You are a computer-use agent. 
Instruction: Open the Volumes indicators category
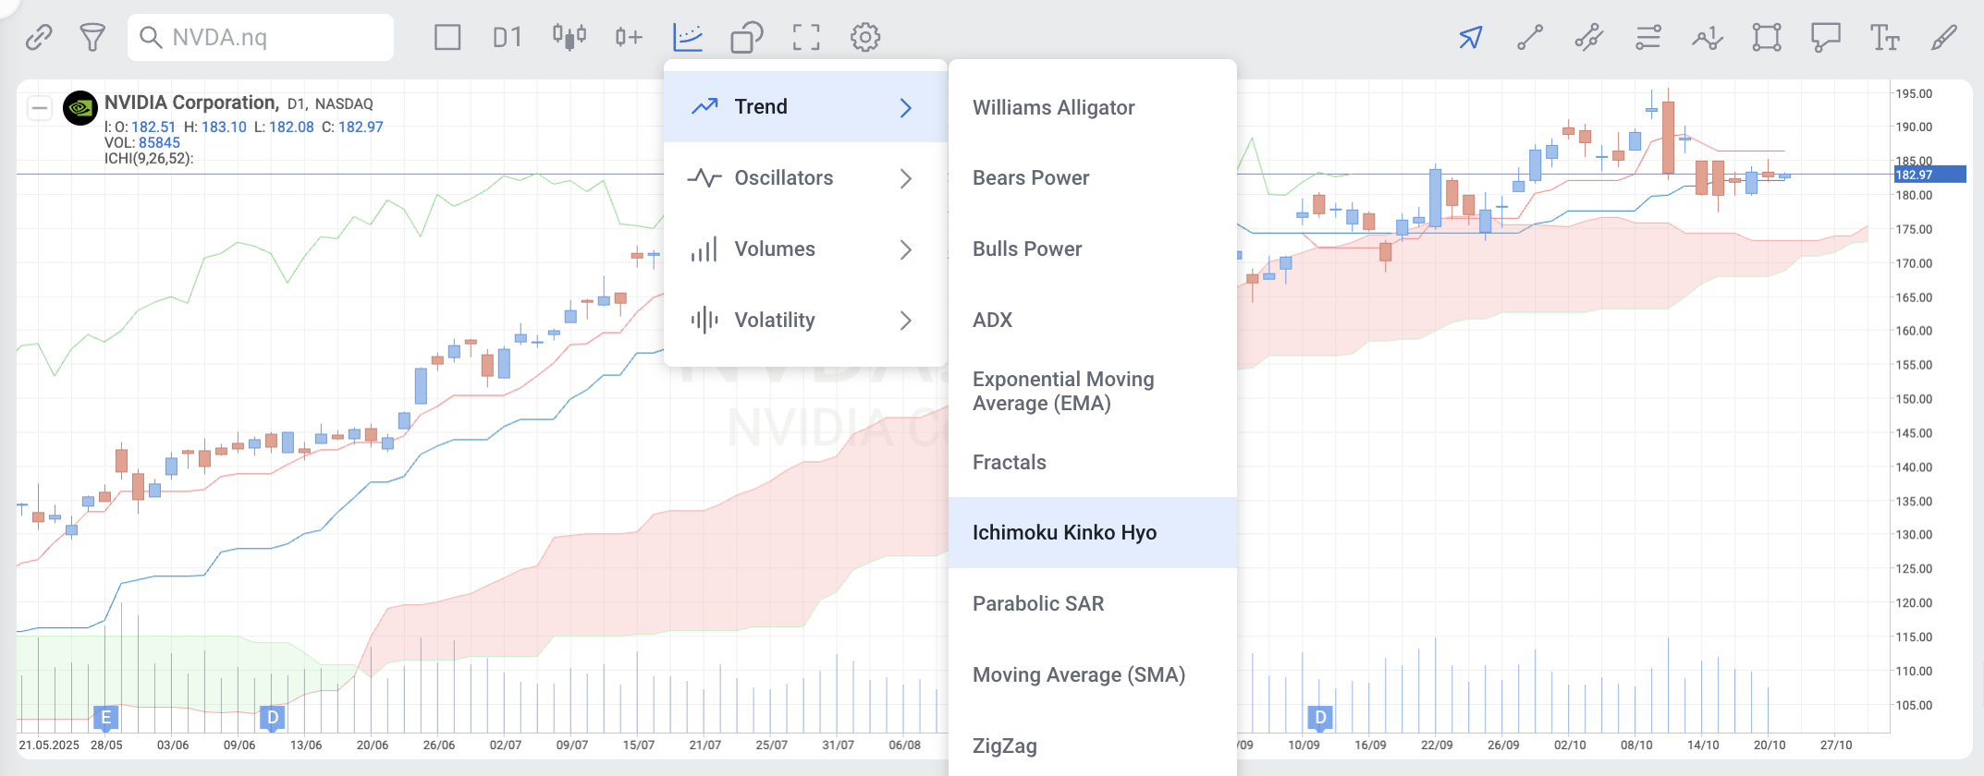(x=805, y=249)
